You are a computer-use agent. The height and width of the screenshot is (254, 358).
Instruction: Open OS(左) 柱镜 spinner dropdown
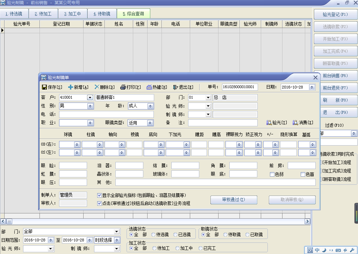pyautogui.click(x=100, y=153)
